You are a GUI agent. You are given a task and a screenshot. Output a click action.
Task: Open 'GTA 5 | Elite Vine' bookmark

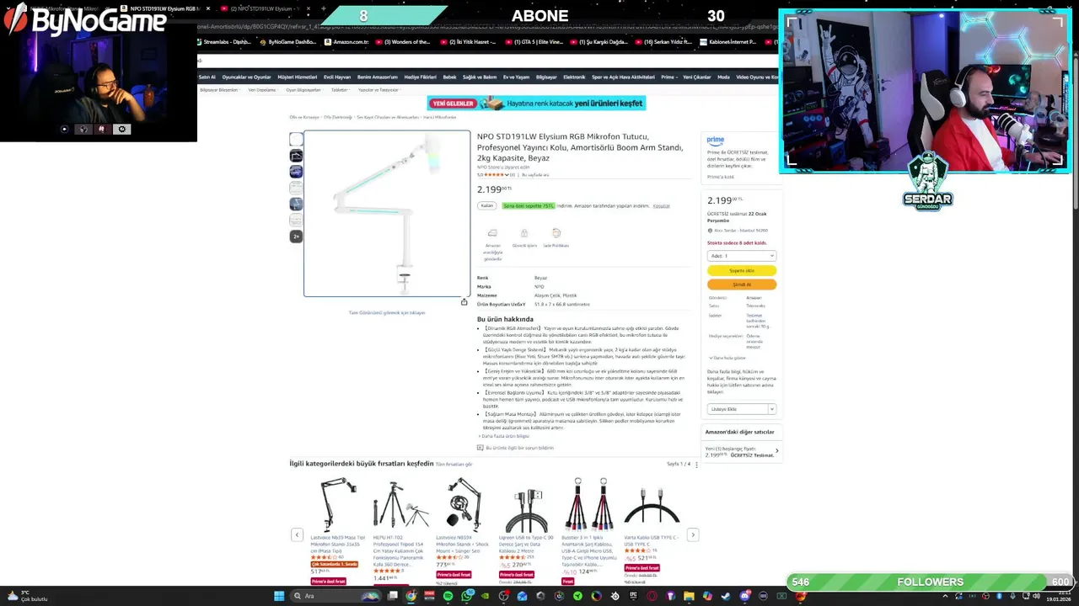click(x=534, y=41)
